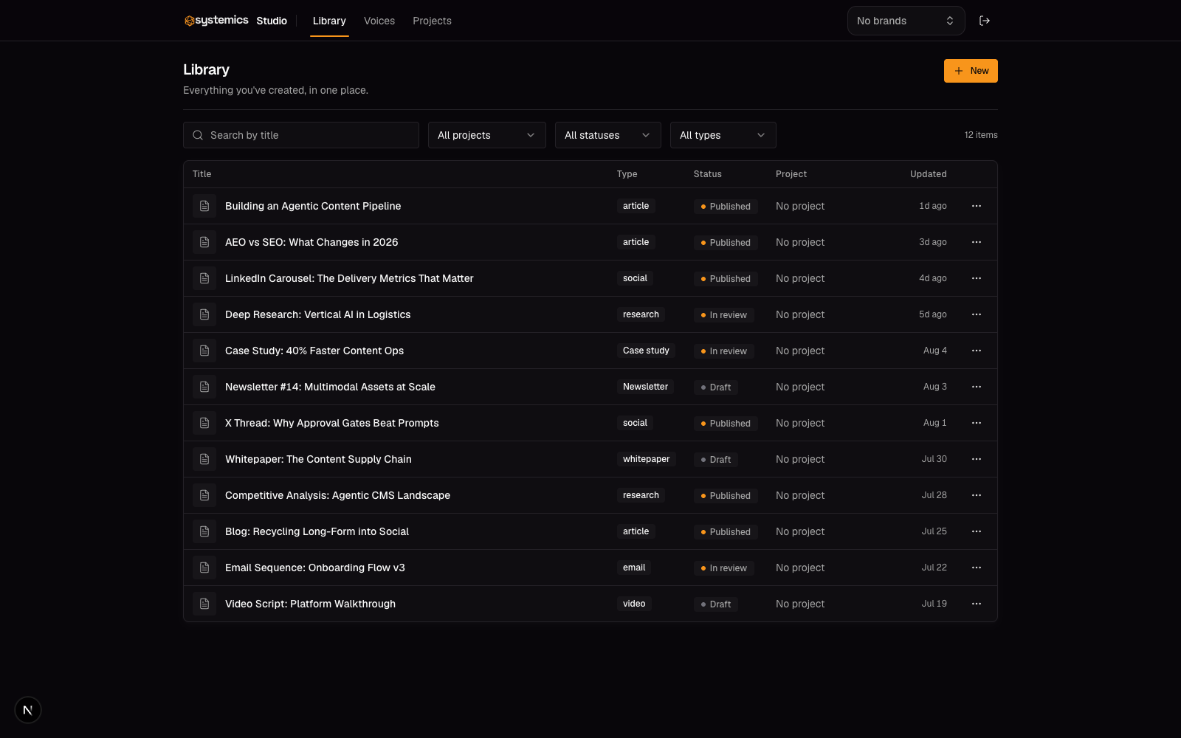Open the All projects filter dropdown
1181x738 pixels.
(487, 135)
